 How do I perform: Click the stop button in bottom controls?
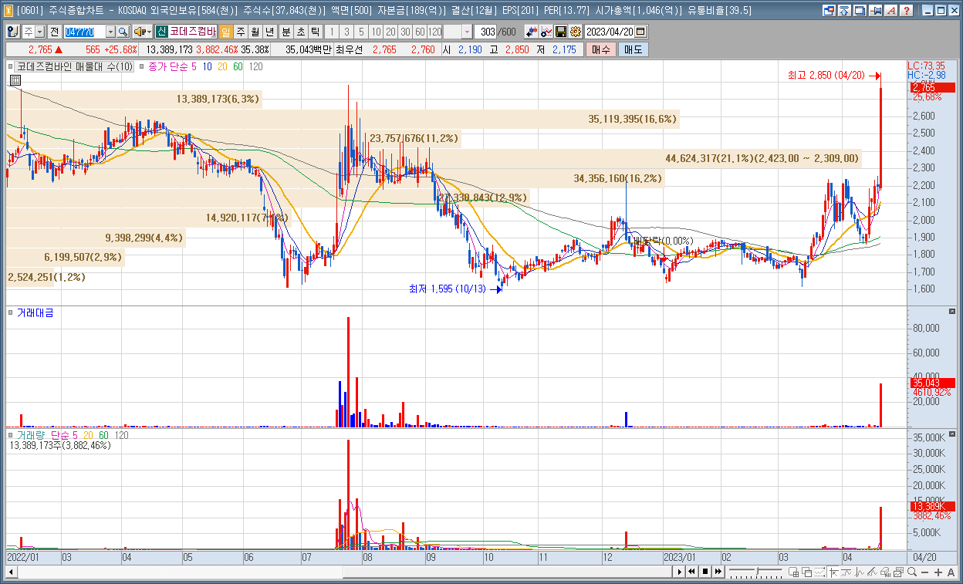pos(705,572)
